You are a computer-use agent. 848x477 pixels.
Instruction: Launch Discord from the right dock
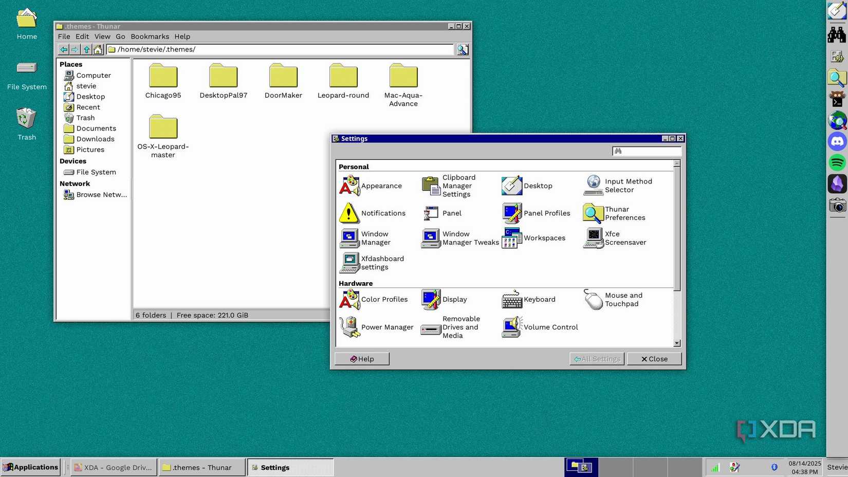[837, 141]
